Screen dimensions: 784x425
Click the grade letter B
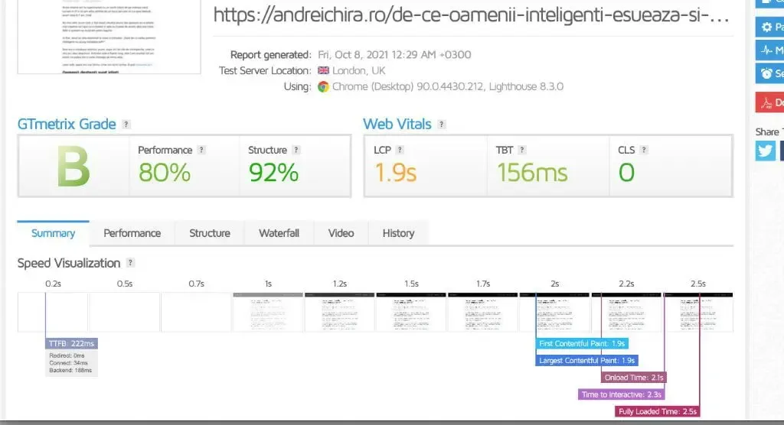73,167
